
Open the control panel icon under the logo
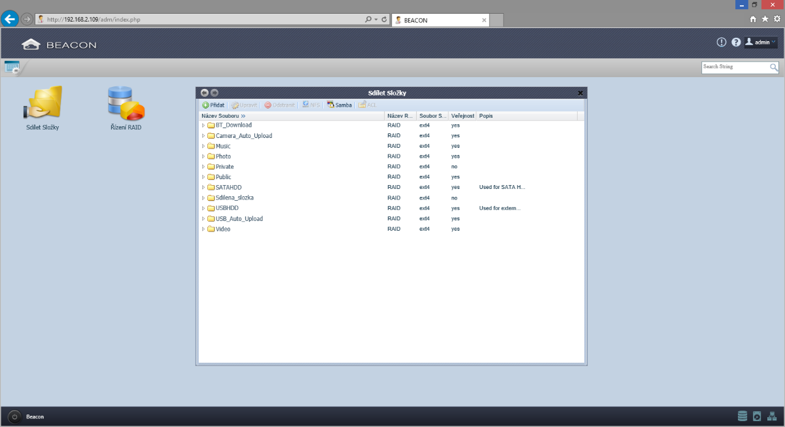click(x=12, y=67)
